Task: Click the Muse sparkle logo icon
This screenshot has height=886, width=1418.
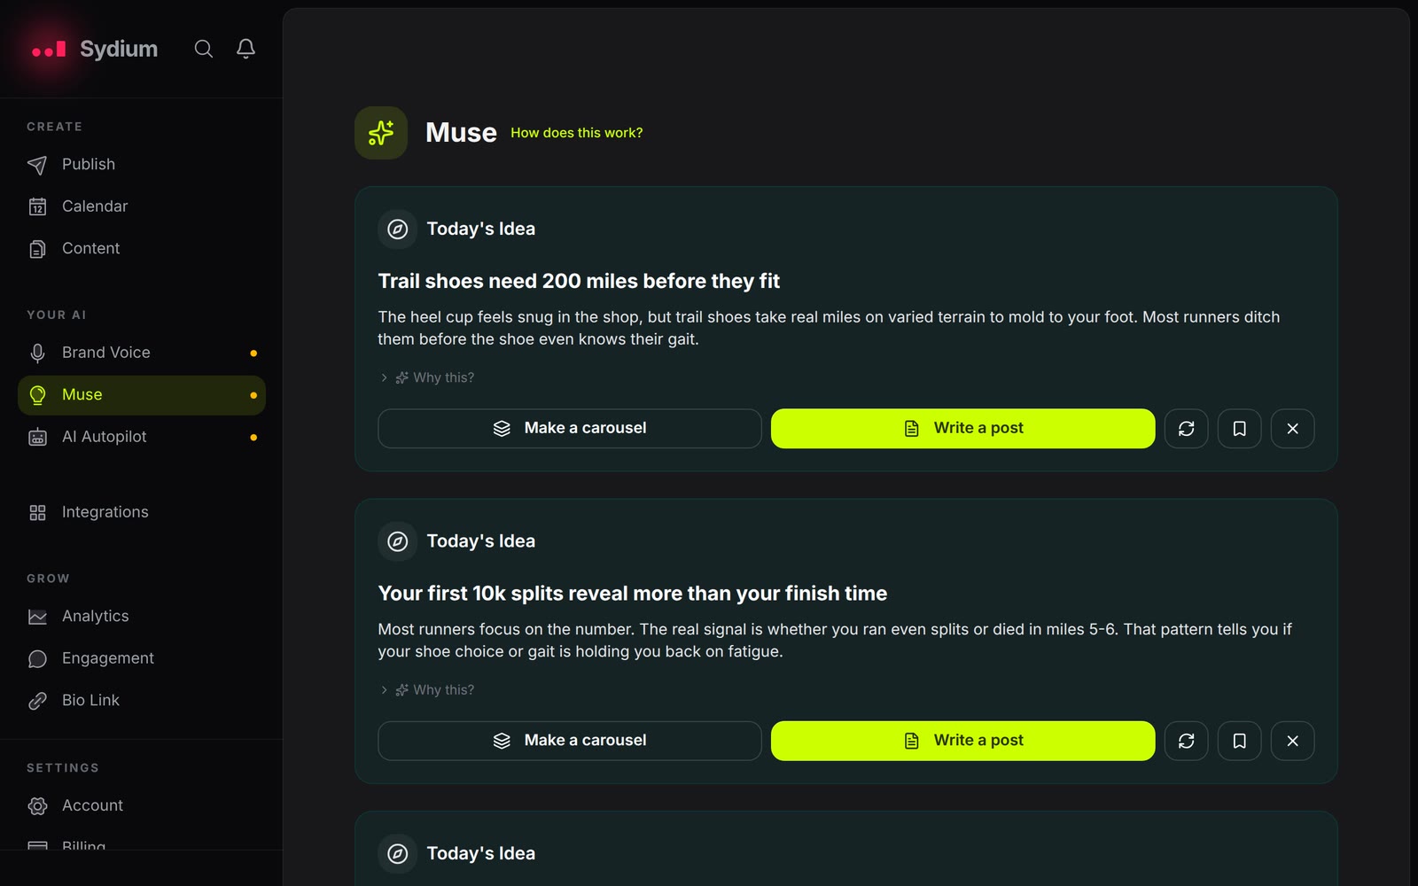Action: [x=381, y=133]
